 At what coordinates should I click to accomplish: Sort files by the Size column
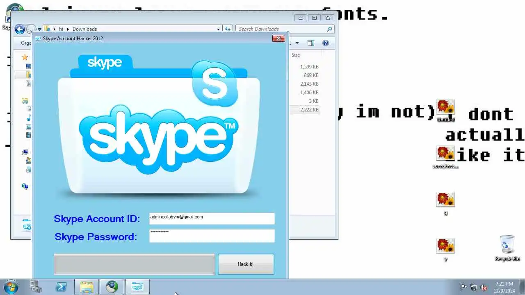[x=305, y=55]
